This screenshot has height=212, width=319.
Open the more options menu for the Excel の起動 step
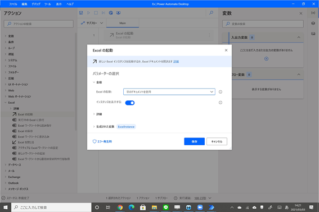209,35
